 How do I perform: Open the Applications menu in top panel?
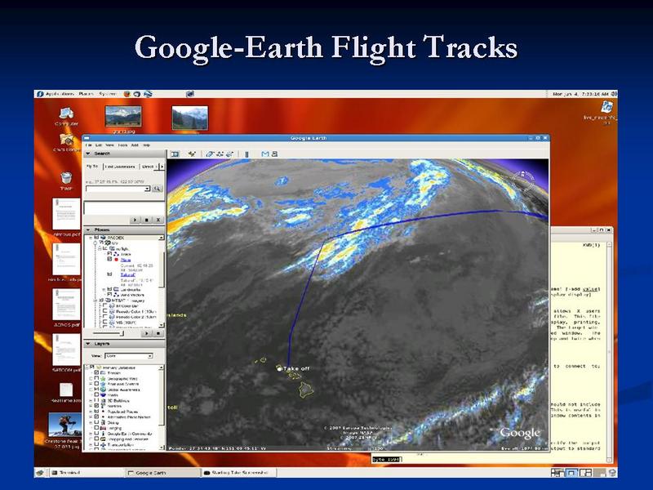[x=60, y=94]
